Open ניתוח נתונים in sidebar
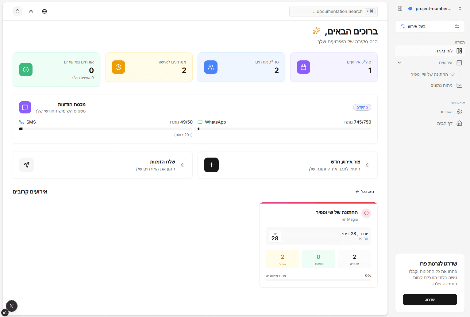Screen dimensions: 470x317 pos(442,85)
